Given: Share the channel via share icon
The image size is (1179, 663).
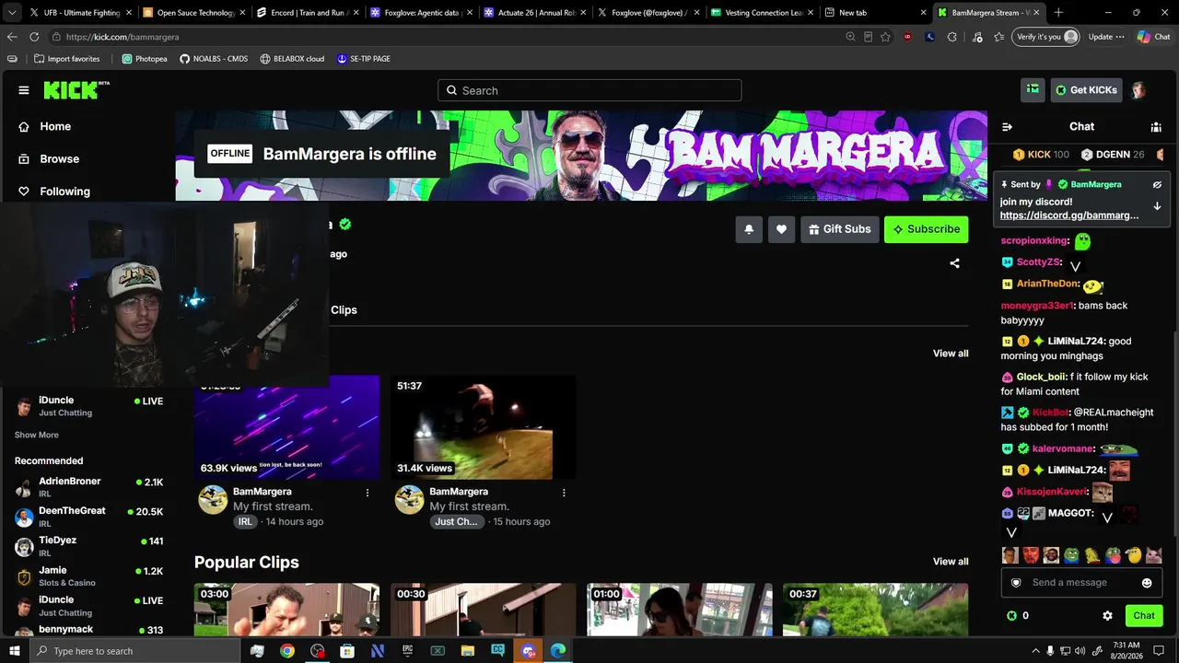Looking at the screenshot, I should [x=954, y=263].
